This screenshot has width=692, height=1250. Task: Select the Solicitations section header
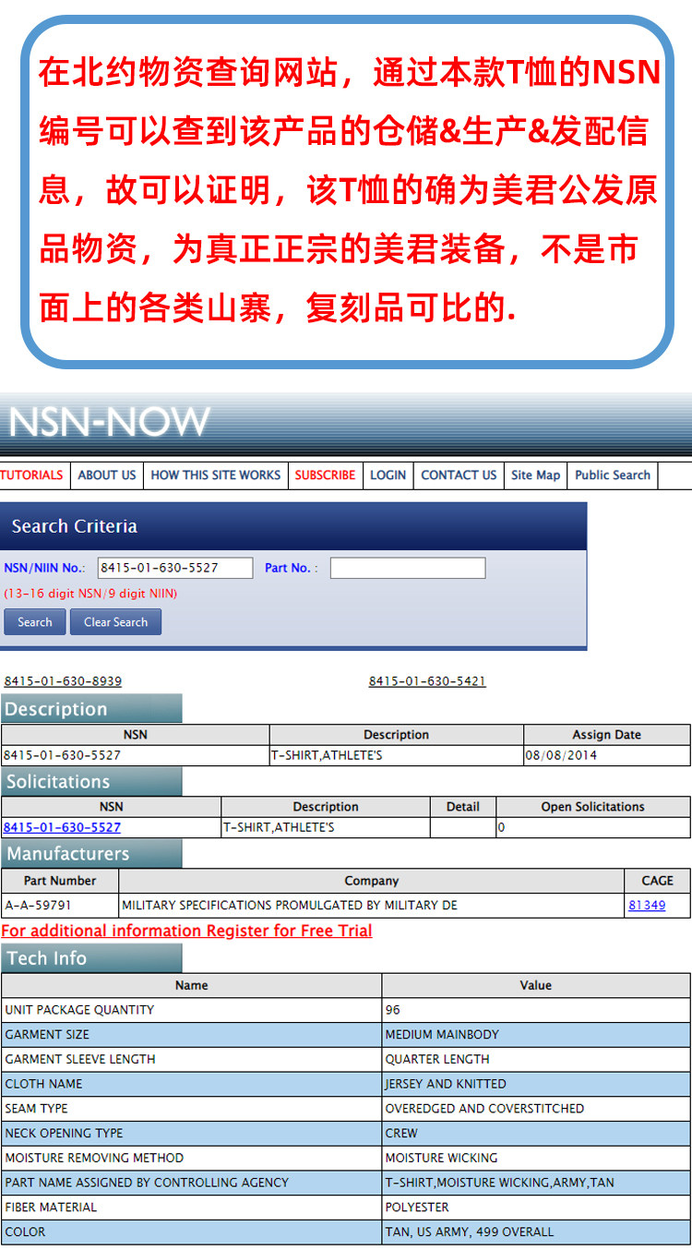click(x=91, y=781)
